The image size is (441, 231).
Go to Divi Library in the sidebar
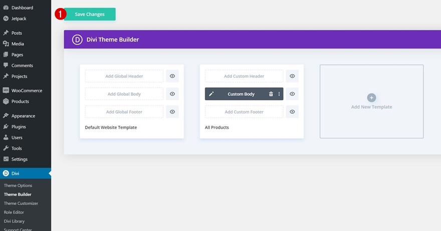pos(15,221)
